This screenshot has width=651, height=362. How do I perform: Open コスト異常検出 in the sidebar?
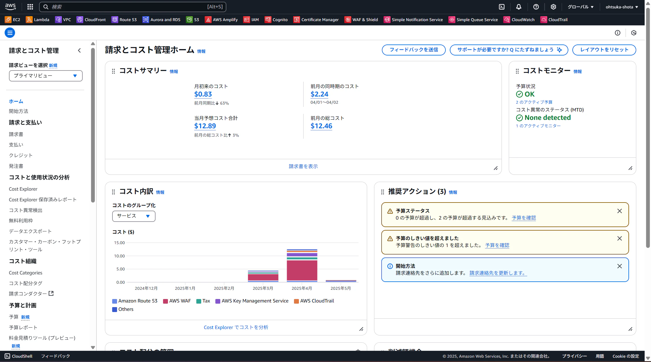[26, 210]
